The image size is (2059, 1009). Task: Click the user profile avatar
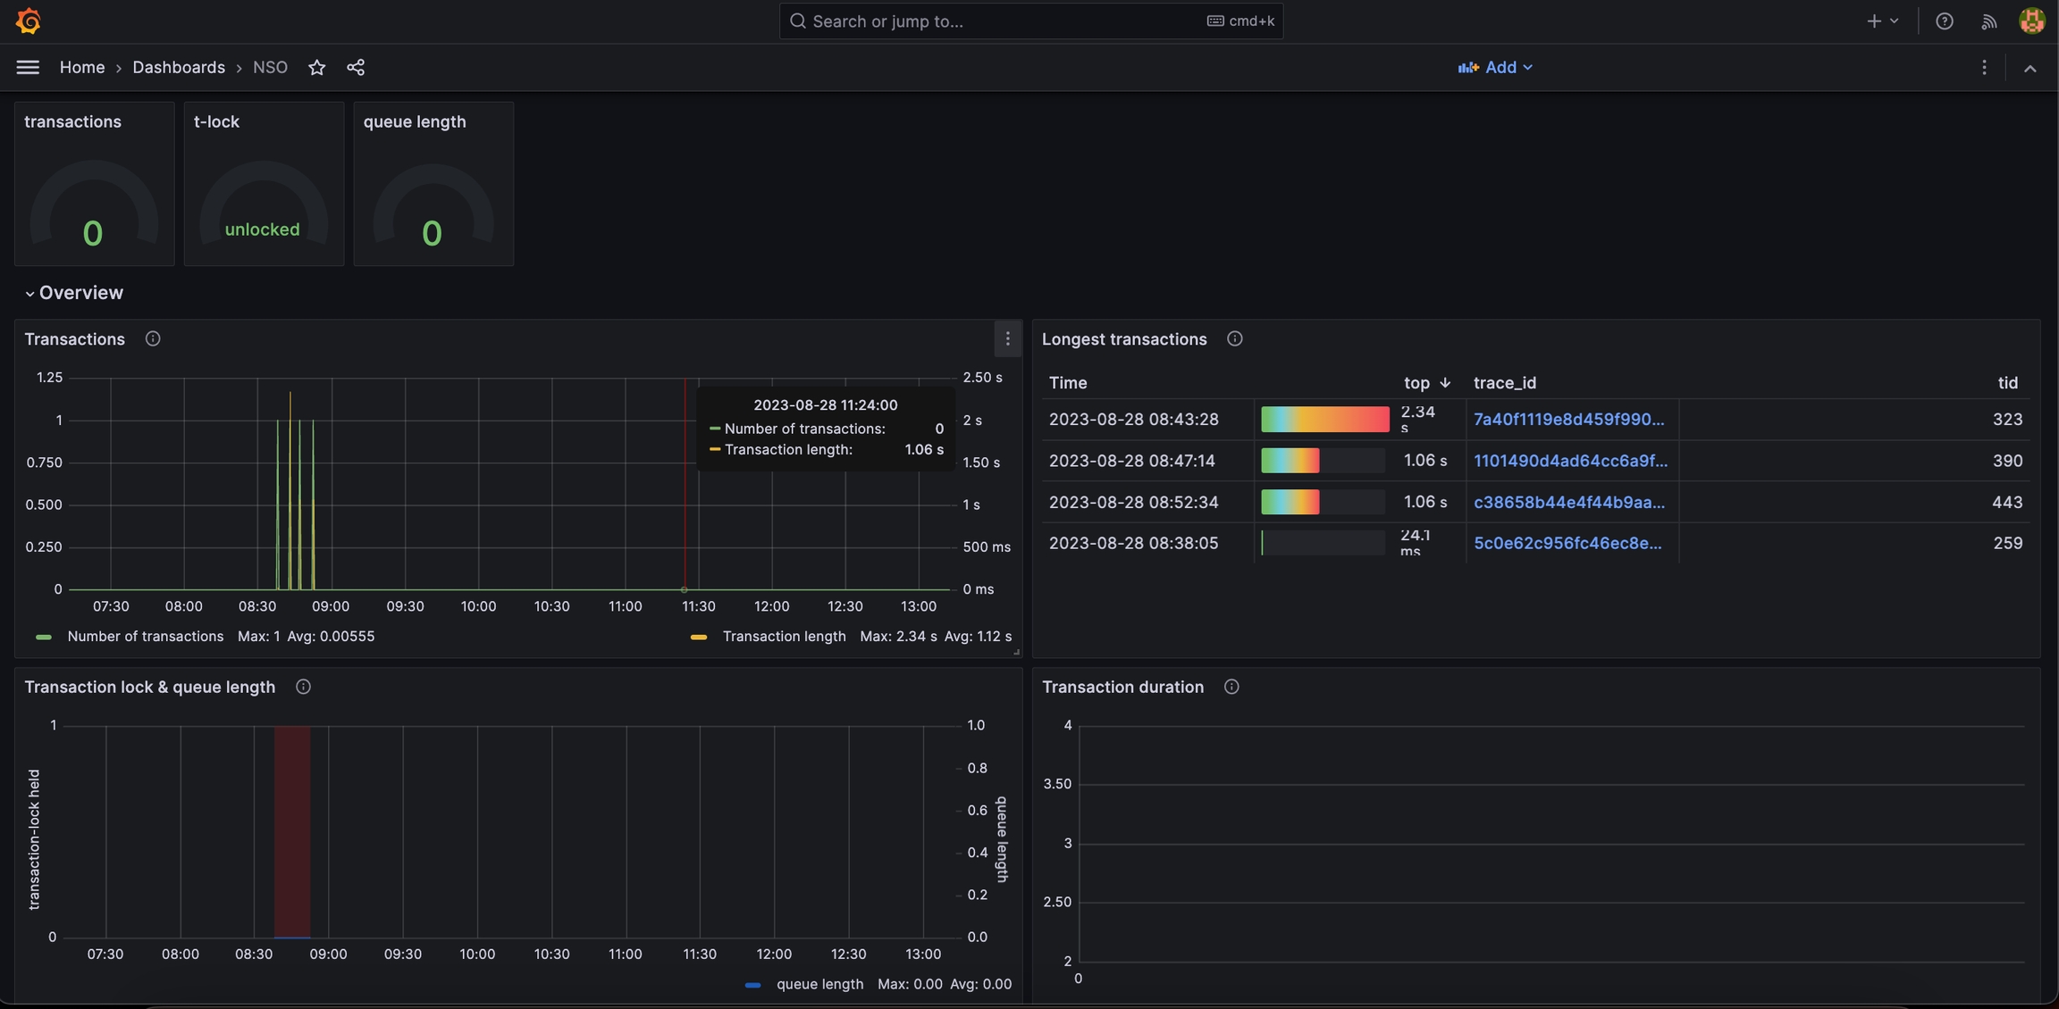pos(2031,21)
